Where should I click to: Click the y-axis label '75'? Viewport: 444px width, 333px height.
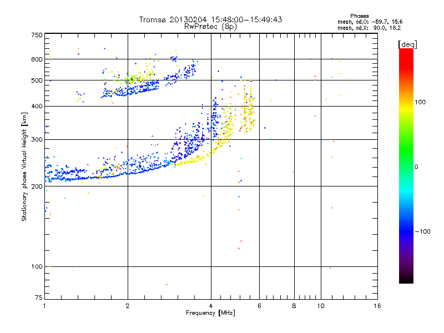(x=39, y=297)
